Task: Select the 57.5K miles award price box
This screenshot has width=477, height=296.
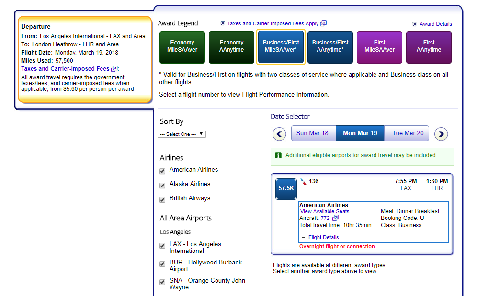Action: 286,189
